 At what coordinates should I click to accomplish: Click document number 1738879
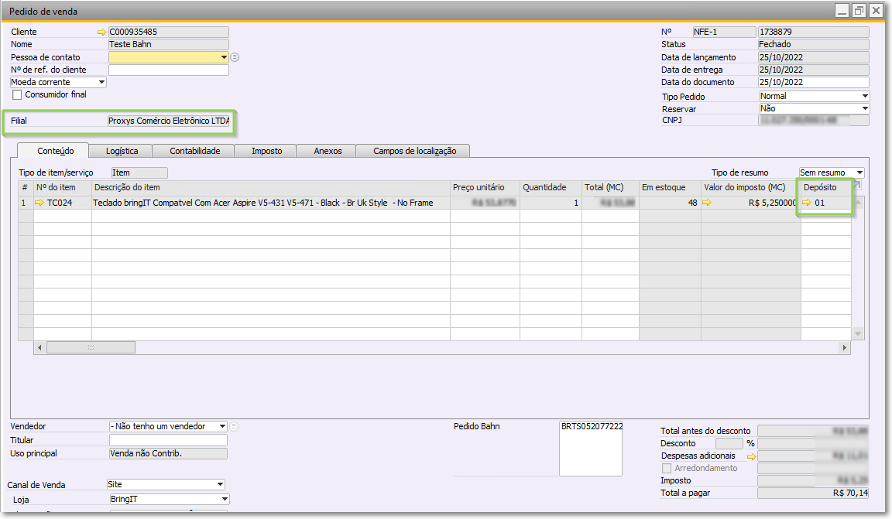[x=814, y=32]
